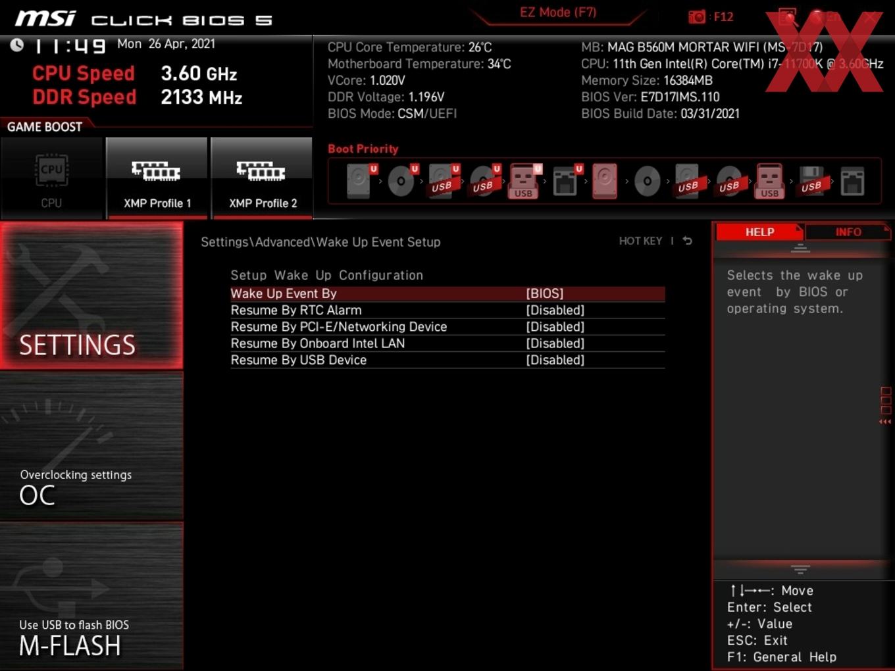The height and width of the screenshot is (671, 895).
Task: Select the UEFI USB CD/DVD boot icon
Action: (484, 181)
